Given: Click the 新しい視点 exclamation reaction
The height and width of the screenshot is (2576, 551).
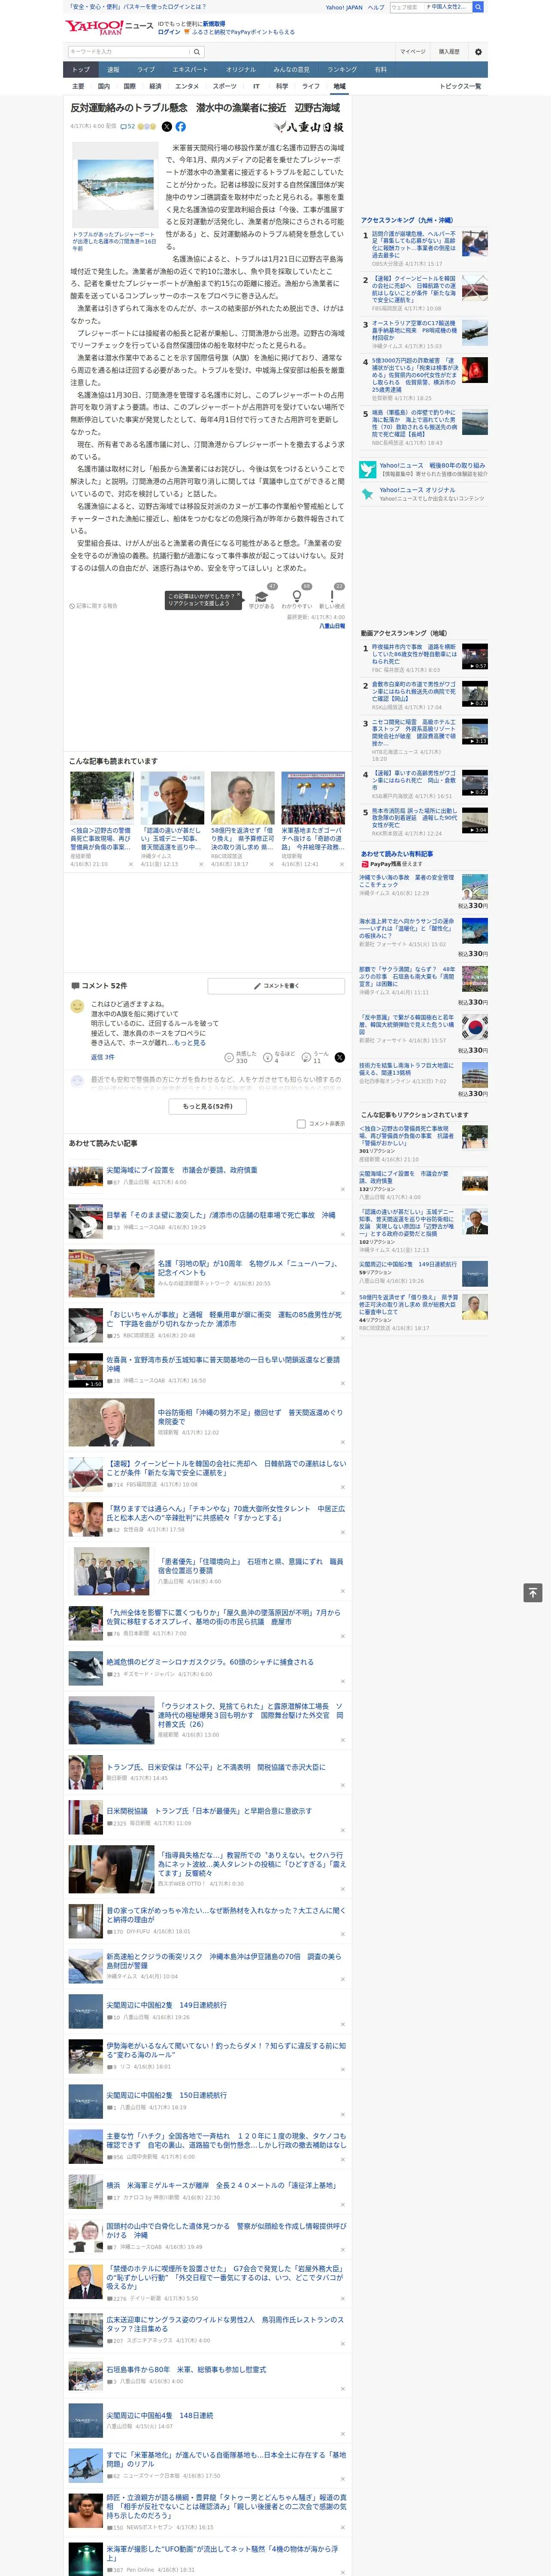Looking at the screenshot, I should pyautogui.click(x=332, y=597).
